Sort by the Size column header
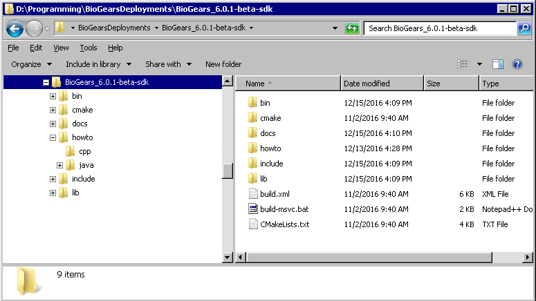This screenshot has width=536, height=301. [x=451, y=84]
